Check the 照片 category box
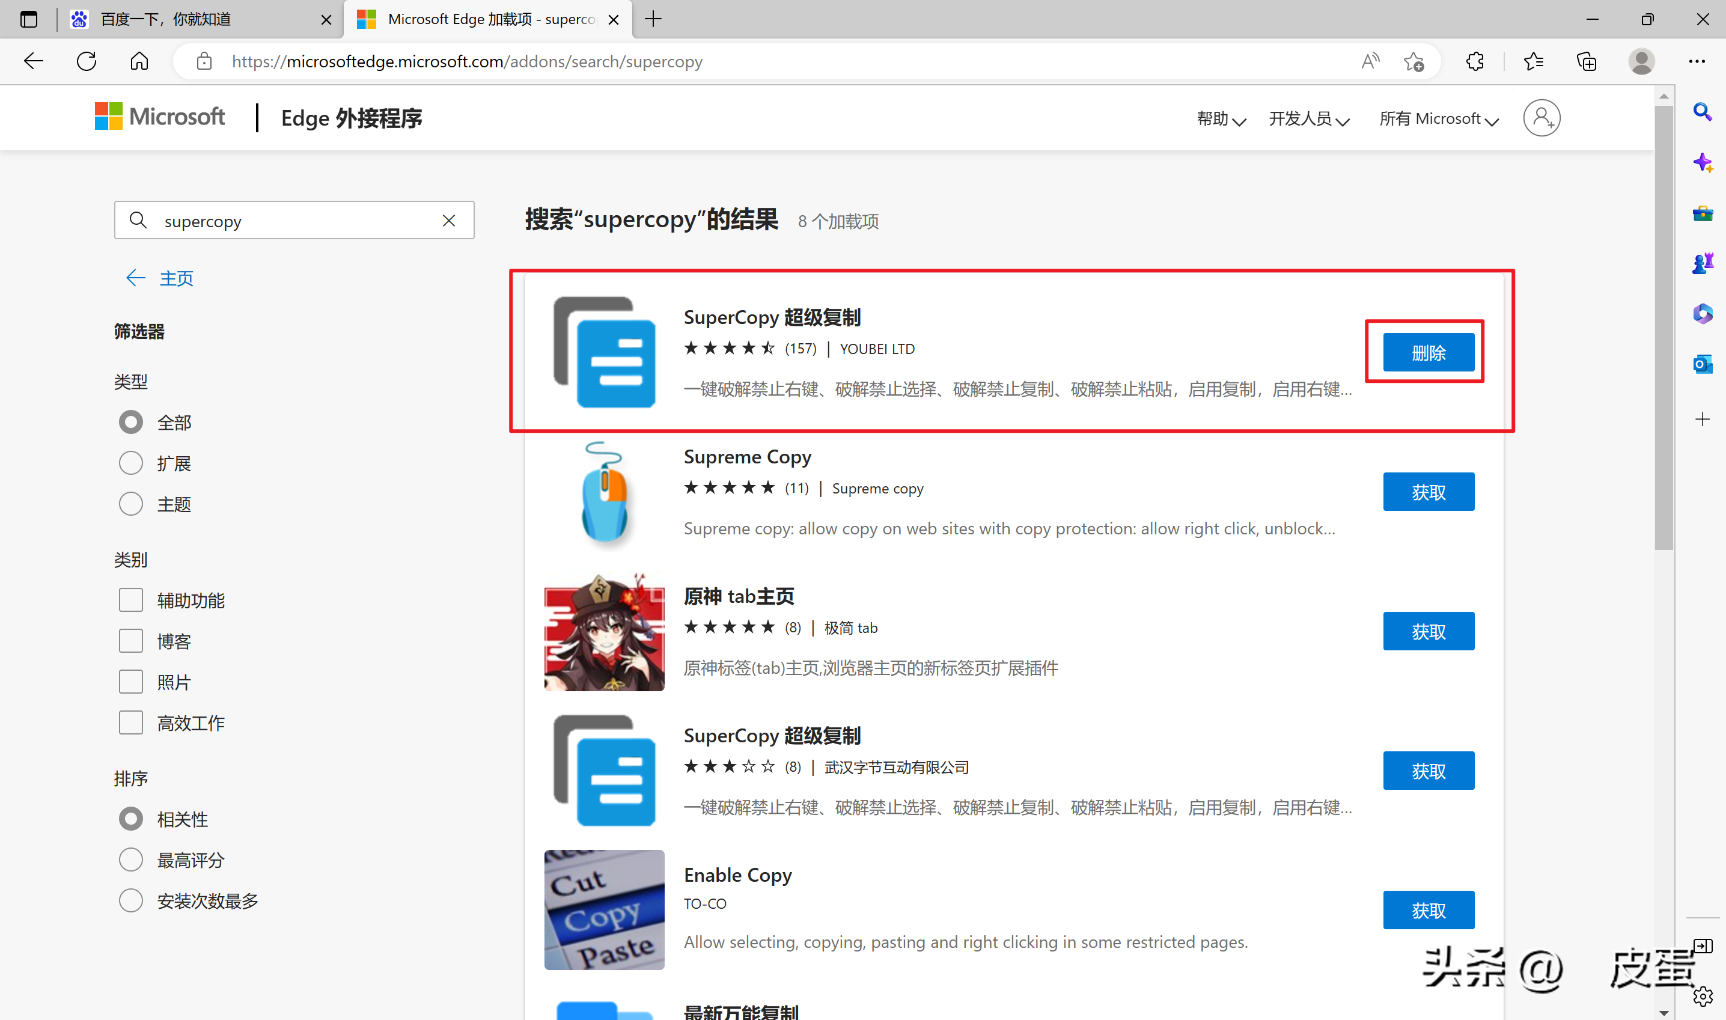Screen dimensions: 1726x1020 [x=130, y=682]
